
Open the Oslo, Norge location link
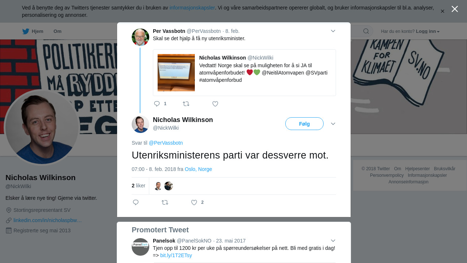pyautogui.click(x=198, y=169)
